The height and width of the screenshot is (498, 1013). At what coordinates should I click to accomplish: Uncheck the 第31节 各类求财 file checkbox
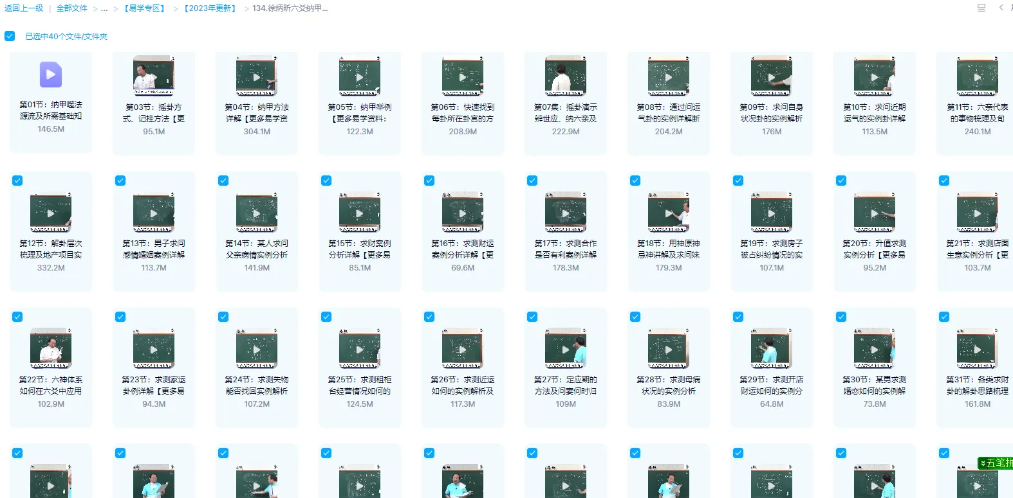(944, 317)
